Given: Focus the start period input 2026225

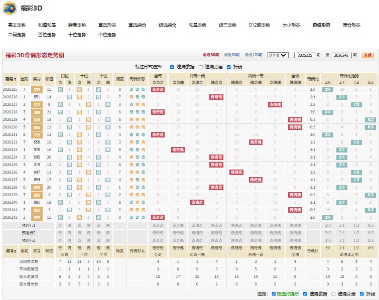Looking at the screenshot, I should tap(305, 55).
